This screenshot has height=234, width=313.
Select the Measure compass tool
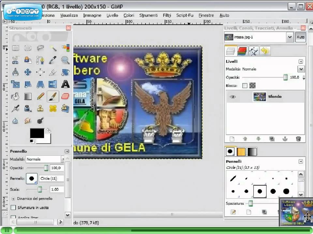click(x=15, y=72)
